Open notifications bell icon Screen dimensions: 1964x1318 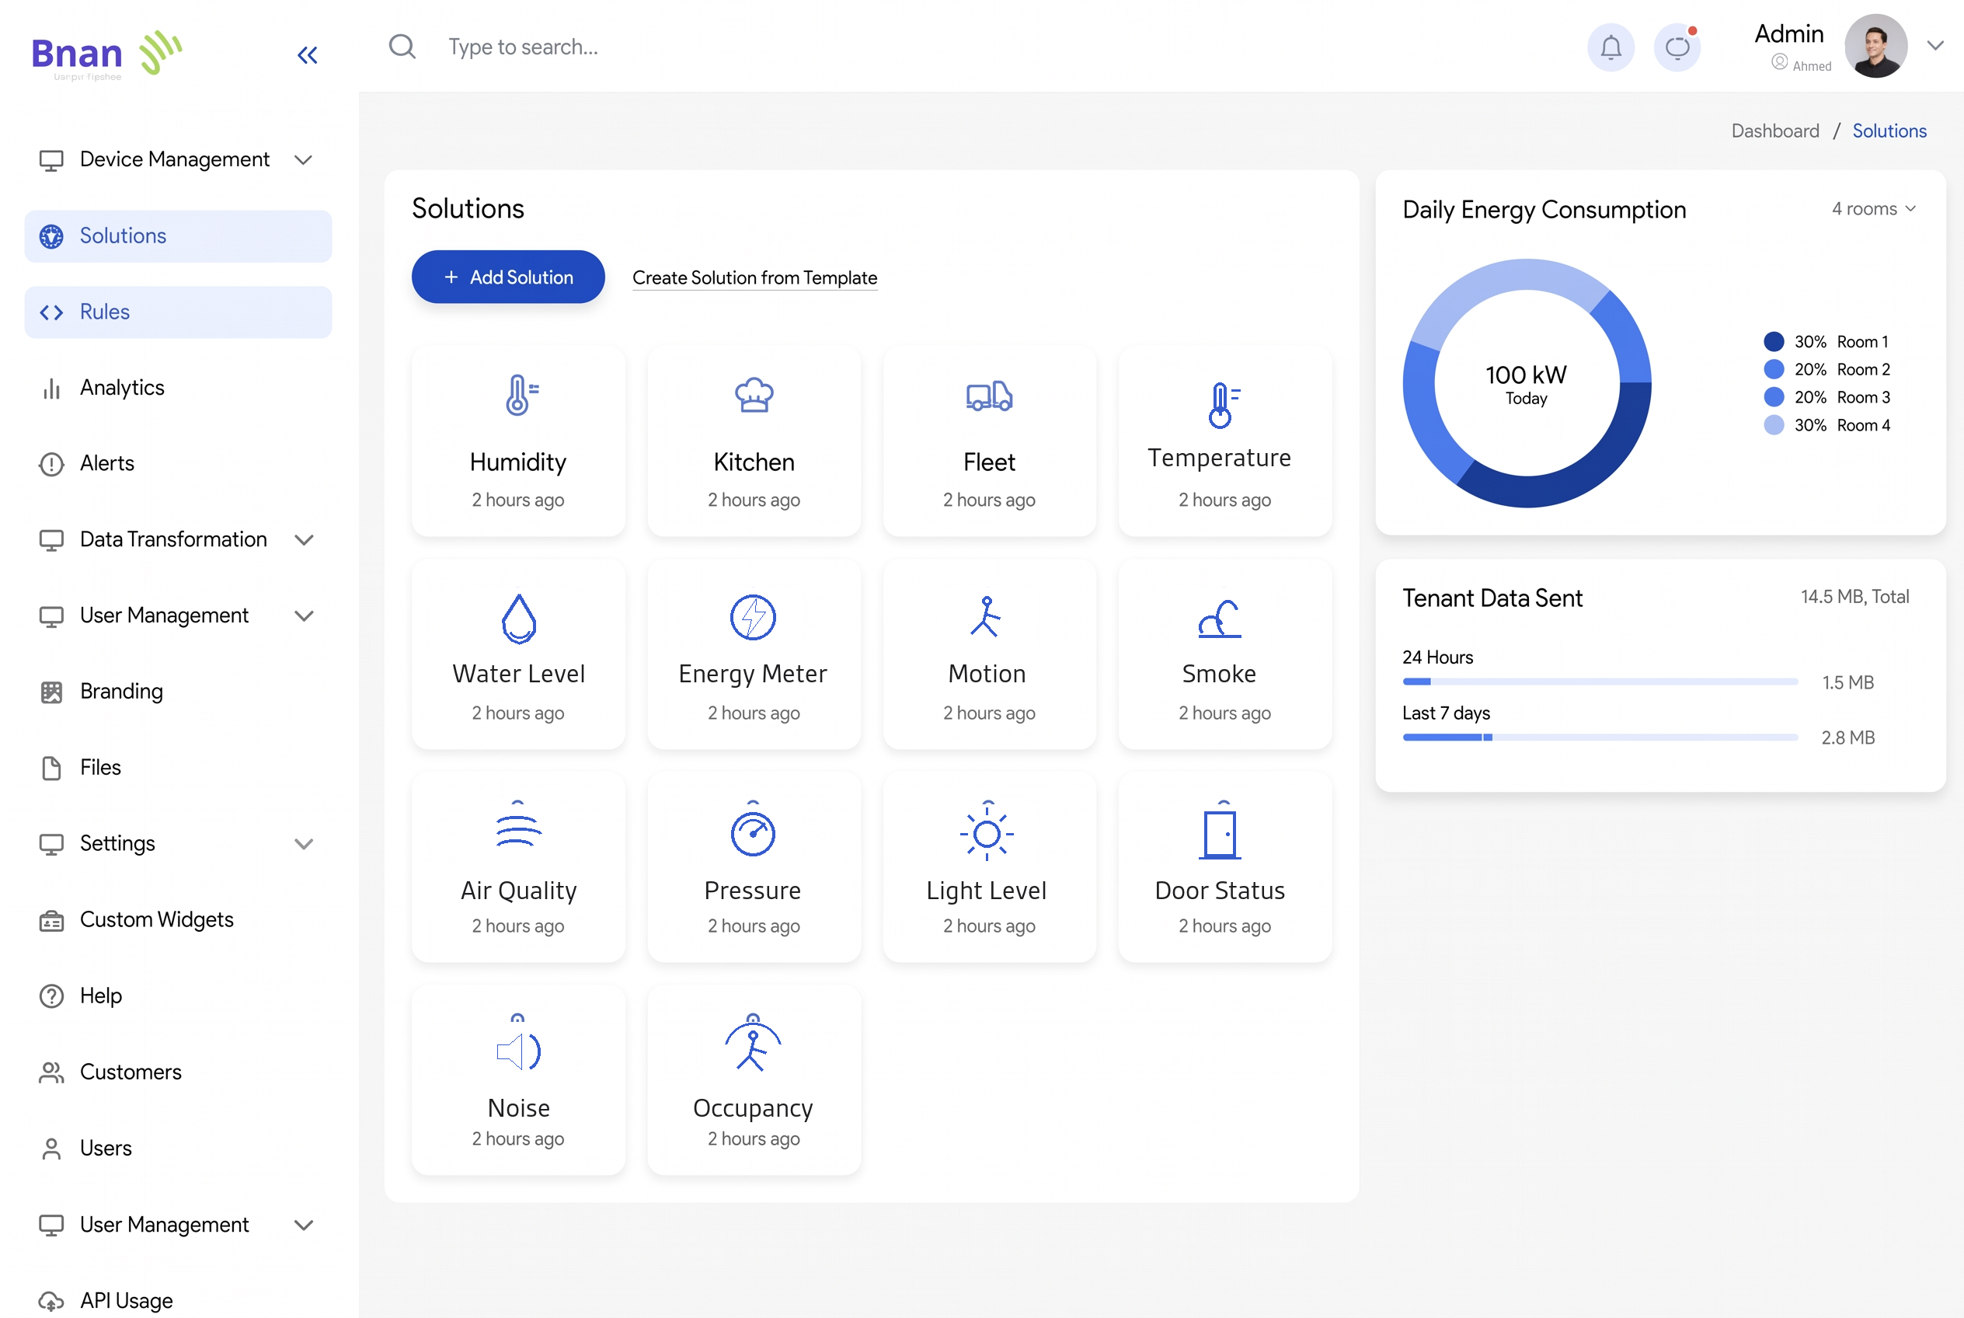1611,48
